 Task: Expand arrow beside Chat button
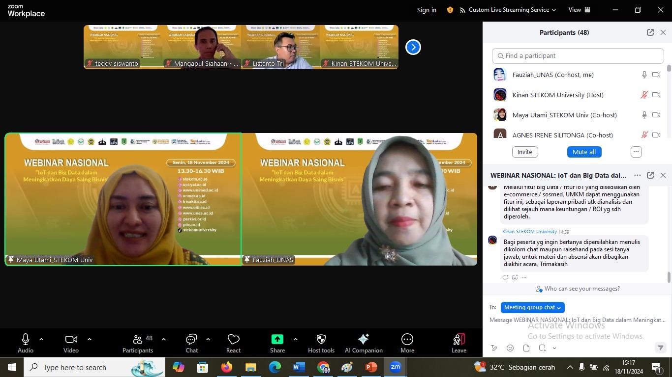(208, 339)
